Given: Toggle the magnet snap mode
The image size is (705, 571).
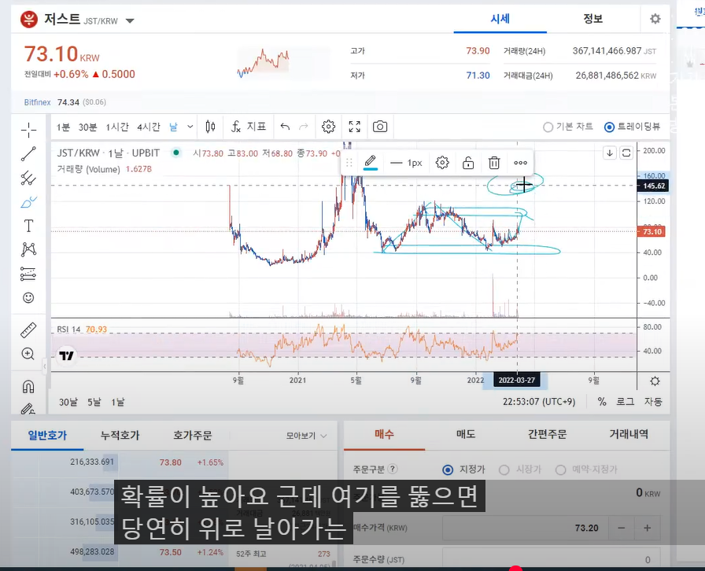Looking at the screenshot, I should pyautogui.click(x=28, y=387).
